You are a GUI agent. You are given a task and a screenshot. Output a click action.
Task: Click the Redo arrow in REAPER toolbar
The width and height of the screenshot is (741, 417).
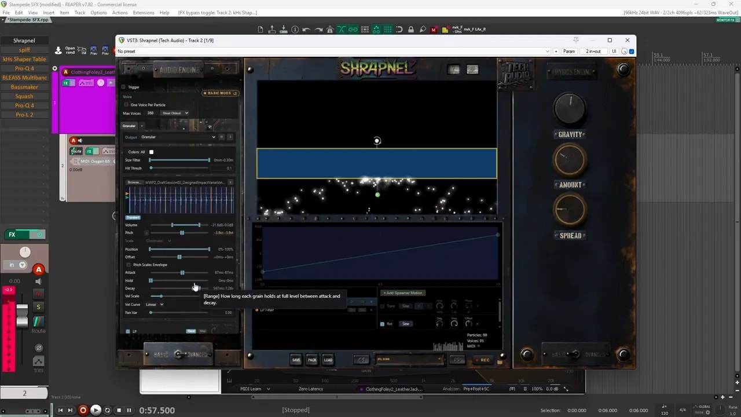[318, 30]
